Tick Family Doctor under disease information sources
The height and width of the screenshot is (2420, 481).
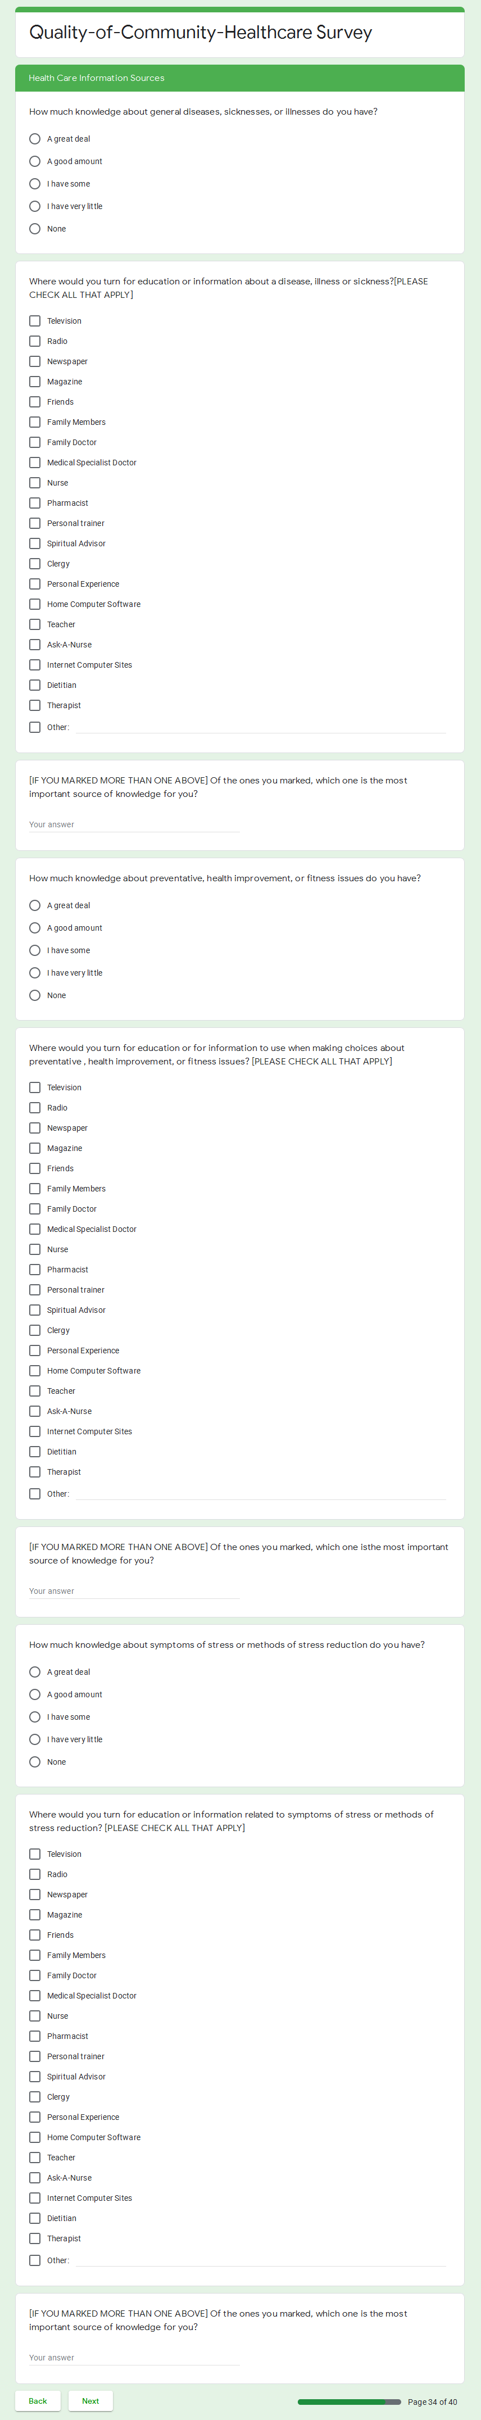(35, 442)
